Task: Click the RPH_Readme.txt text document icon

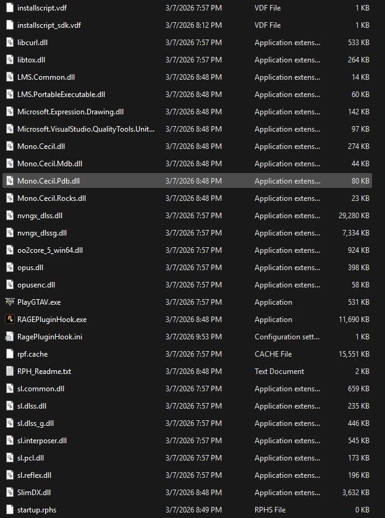Action: click(x=10, y=372)
